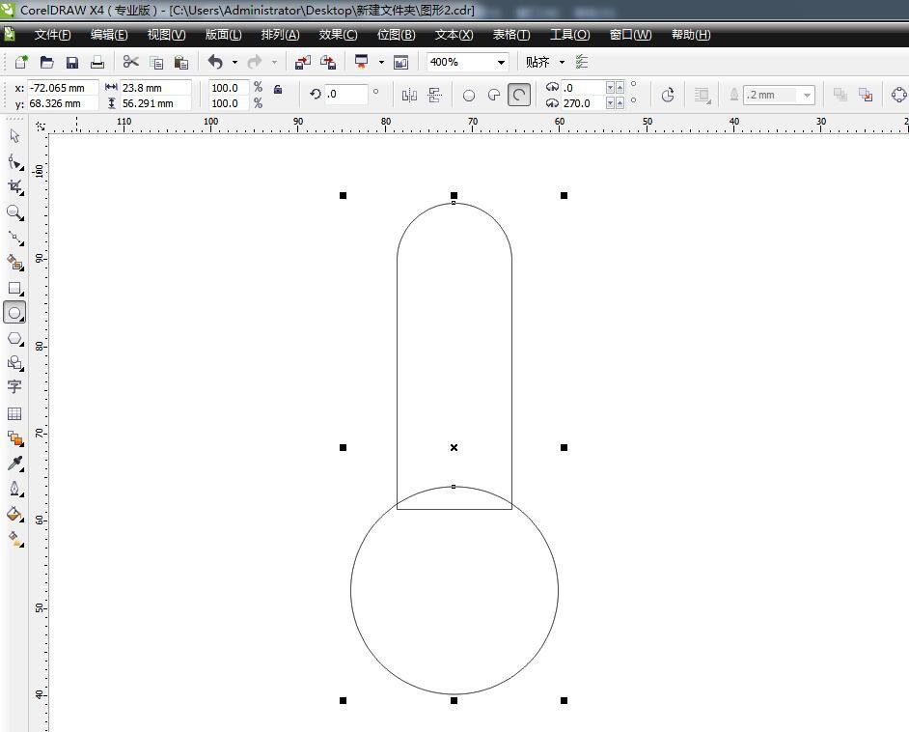Click the rotation angle input field
The width and height of the screenshot is (909, 732).
(345, 95)
